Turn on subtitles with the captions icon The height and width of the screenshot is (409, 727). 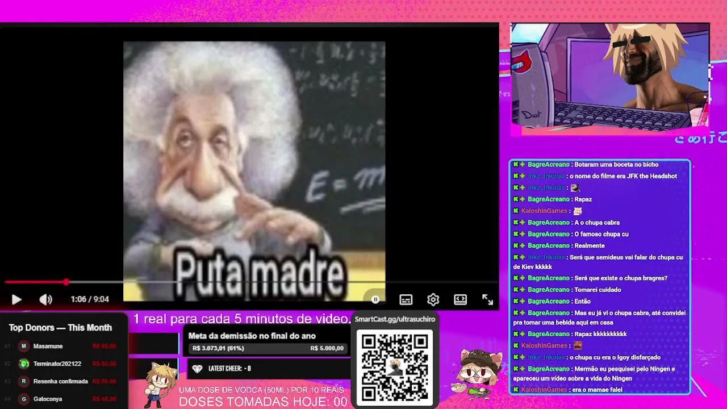[x=406, y=299]
